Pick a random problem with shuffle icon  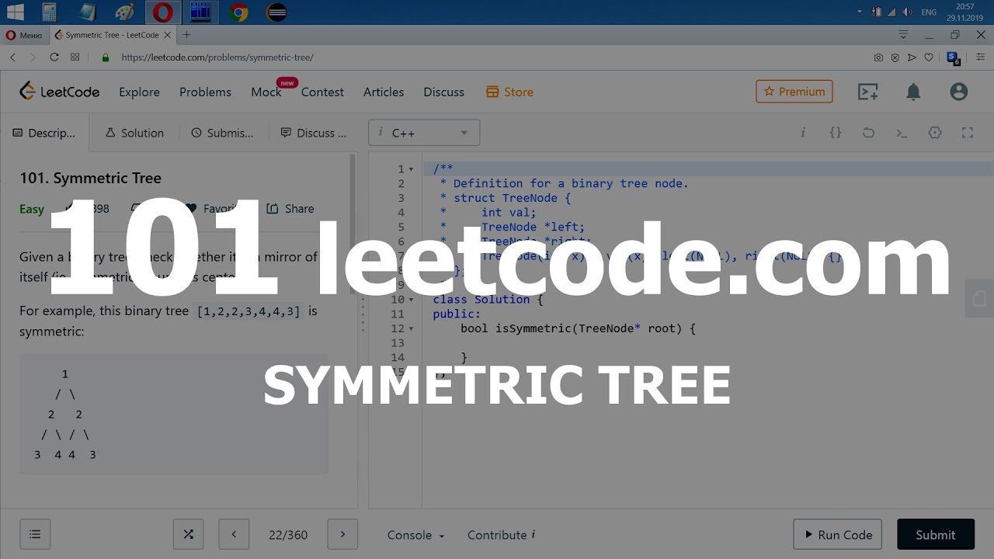(188, 534)
